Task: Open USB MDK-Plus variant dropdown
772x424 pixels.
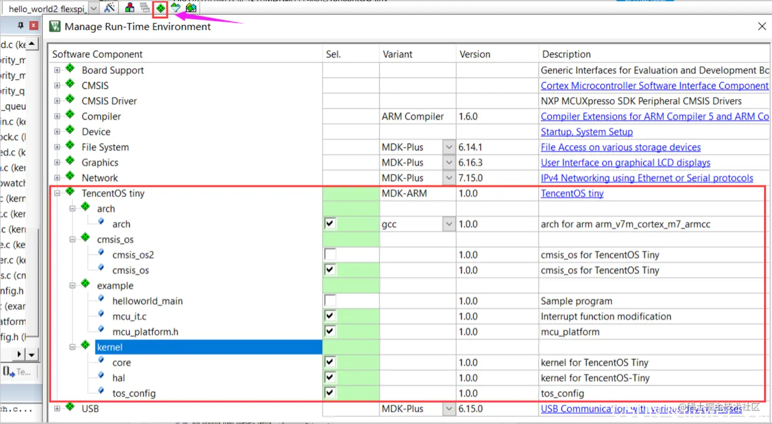Action: (449, 409)
